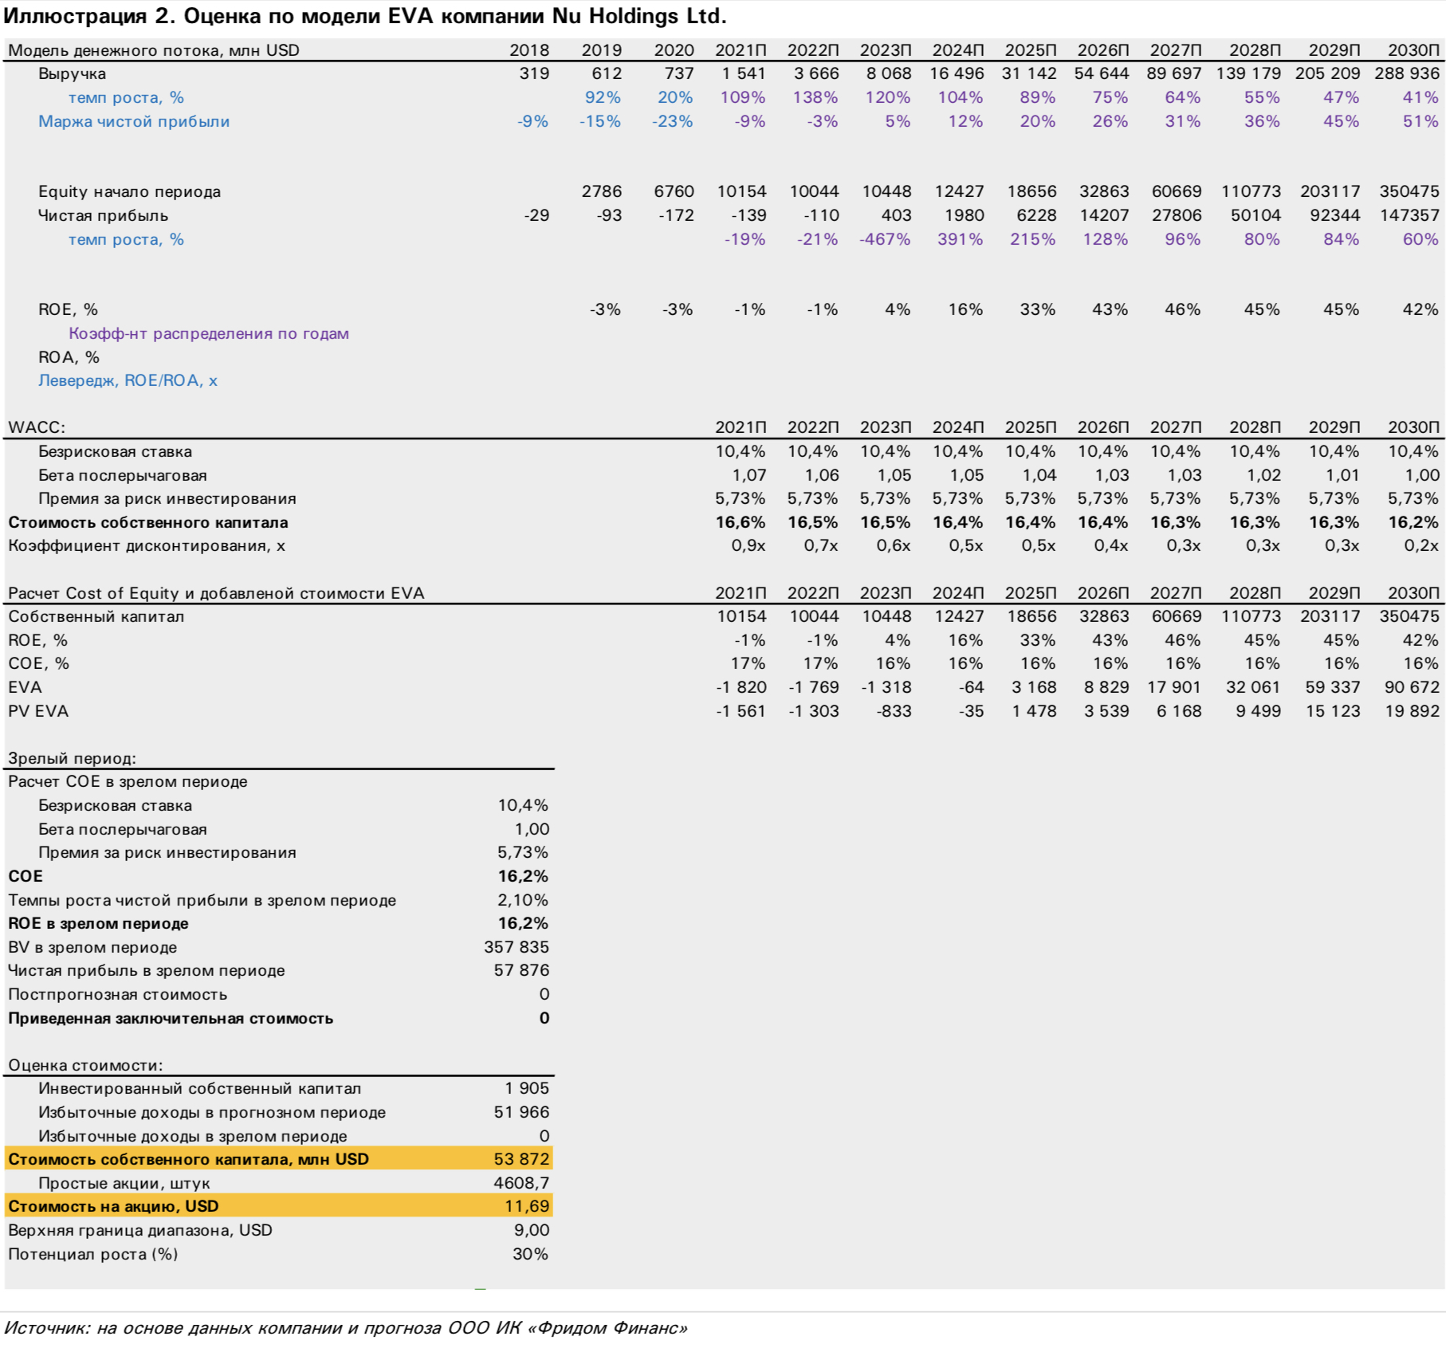The image size is (1446, 1352).
Task: Select upside potential value 30%
Action: pyautogui.click(x=530, y=1254)
